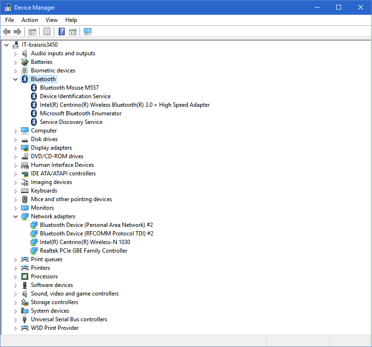
Task: Click the Batteries category icon
Action: pos(25,62)
